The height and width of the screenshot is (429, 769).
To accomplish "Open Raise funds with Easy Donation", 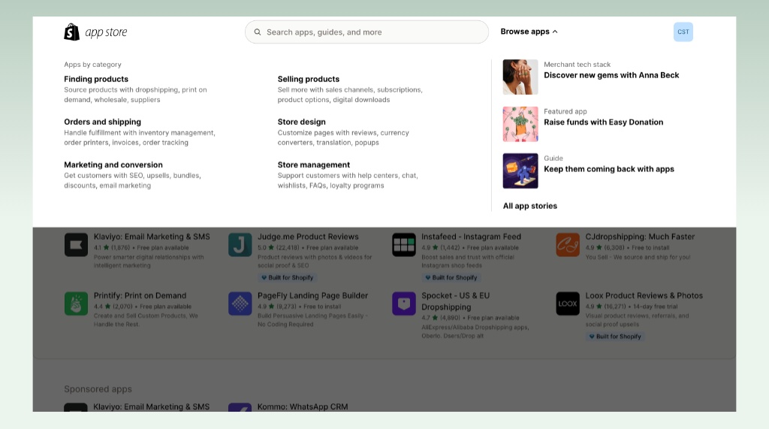I will tap(604, 122).
